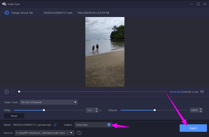
Task: Click the Volume slider handle
Action: 155,110
